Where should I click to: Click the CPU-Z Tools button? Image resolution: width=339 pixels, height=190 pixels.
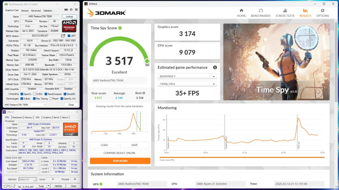41,186
